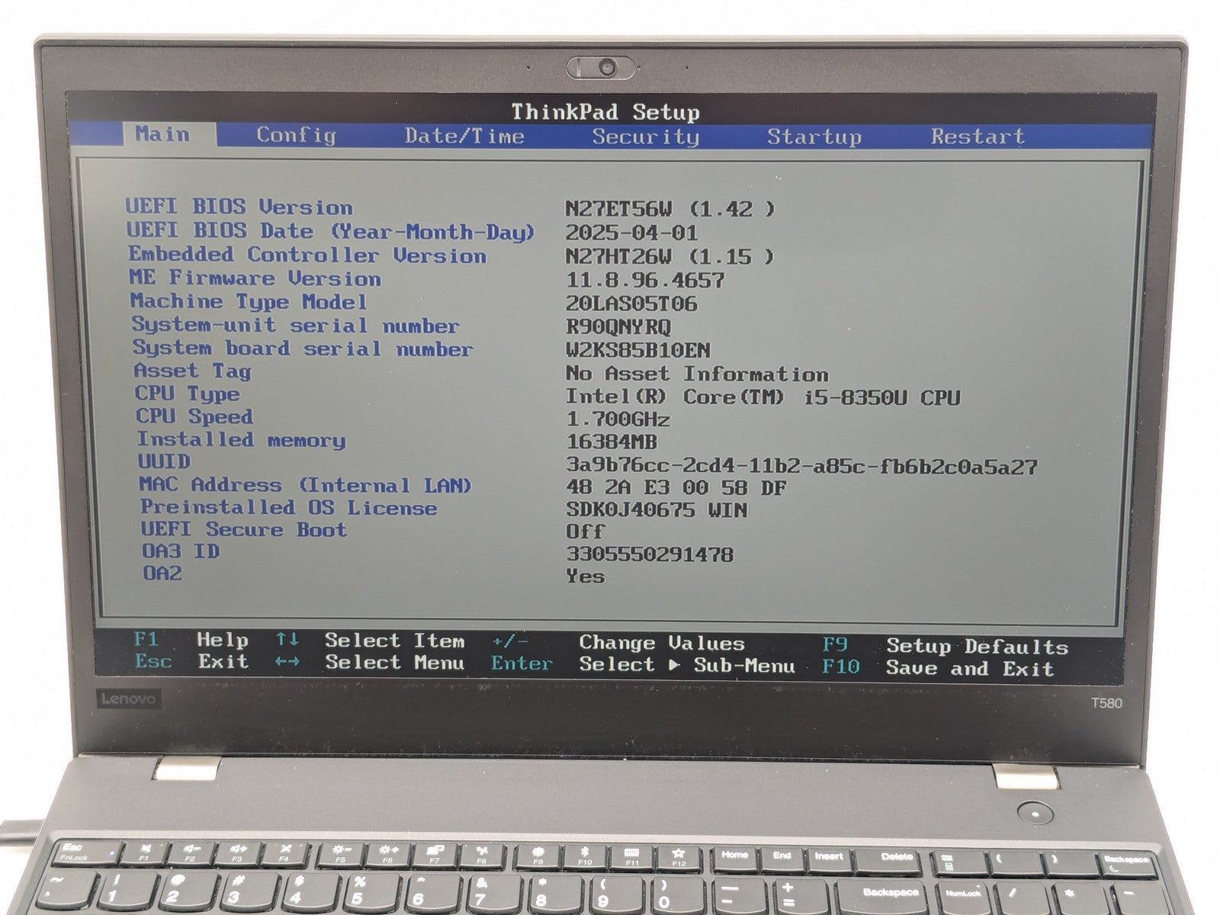This screenshot has height=915, width=1220.
Task: Click the UEFI BIOS Date label
Action: click(331, 231)
